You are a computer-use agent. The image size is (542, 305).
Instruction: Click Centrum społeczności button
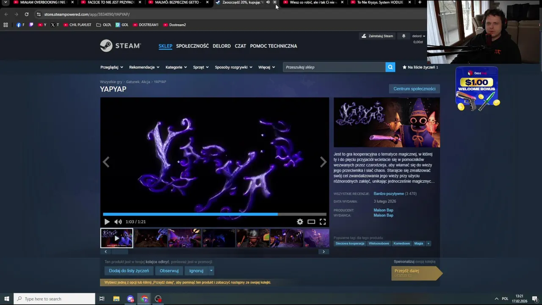coord(414,89)
